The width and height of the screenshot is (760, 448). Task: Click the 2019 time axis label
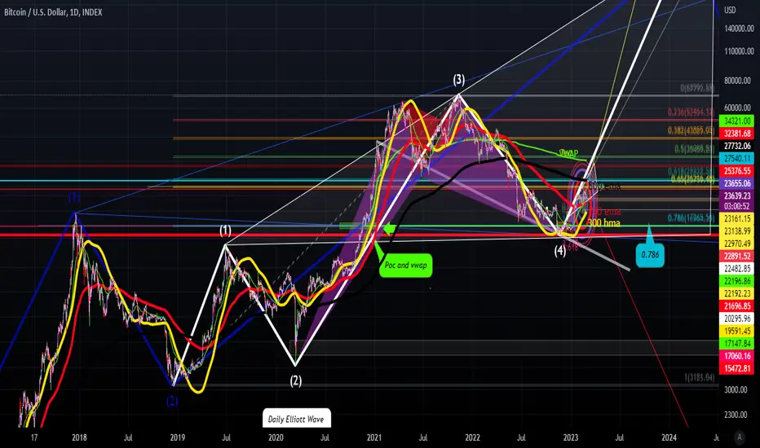click(x=178, y=437)
